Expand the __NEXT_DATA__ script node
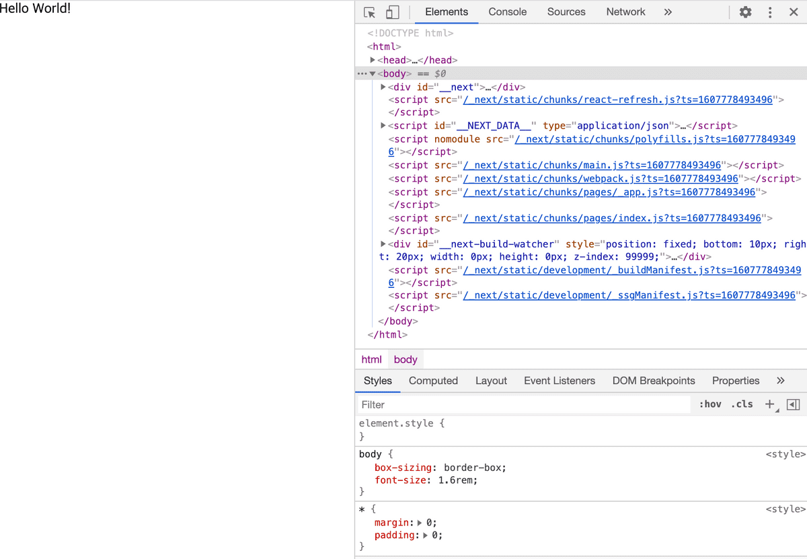807x559 pixels. point(383,125)
